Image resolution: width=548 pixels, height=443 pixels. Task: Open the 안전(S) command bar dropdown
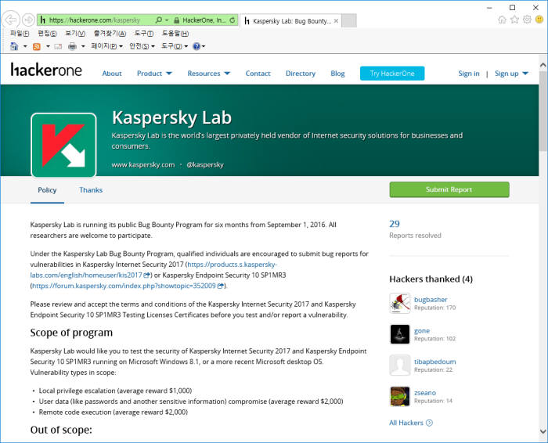point(142,46)
